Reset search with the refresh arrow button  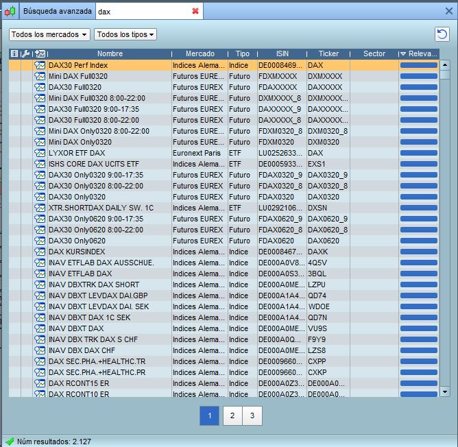[442, 34]
